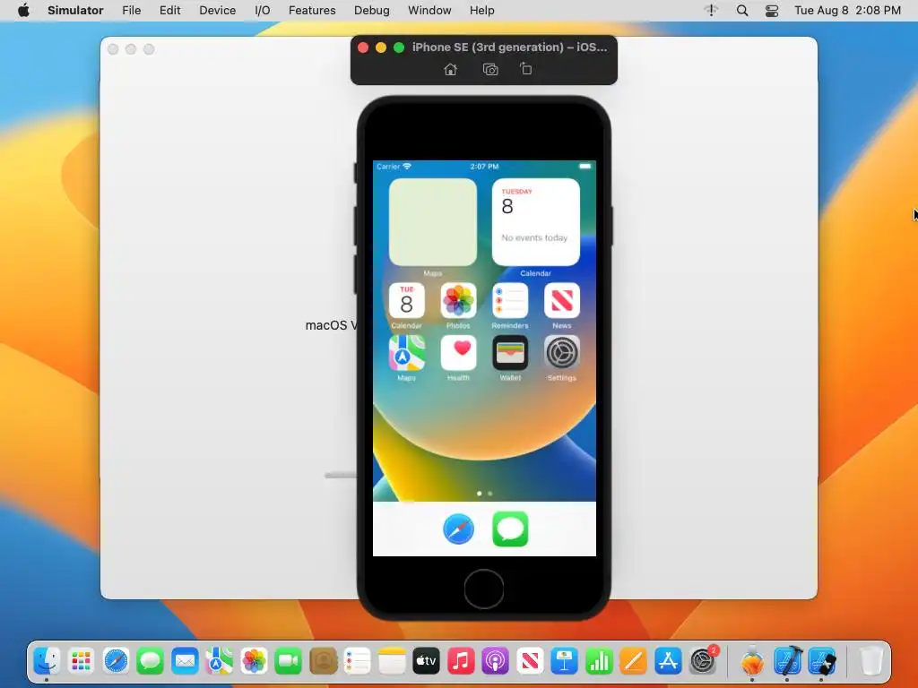918x688 pixels.
Task: Open the Maps app icon on iPhone
Action: (407, 353)
